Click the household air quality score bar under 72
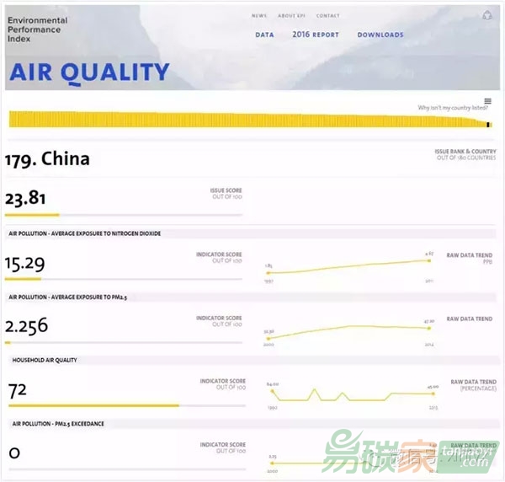Image resolution: width=505 pixels, height=482 pixels. [x=123, y=405]
